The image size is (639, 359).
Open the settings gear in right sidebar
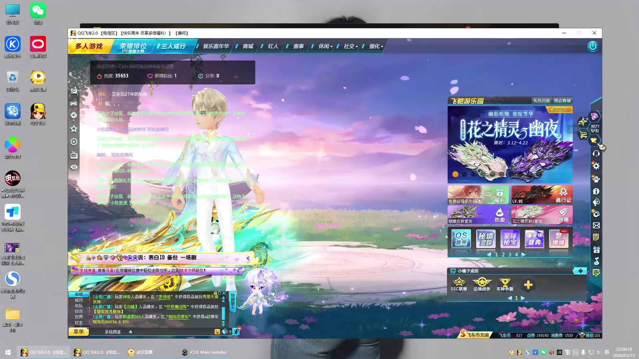596,166
